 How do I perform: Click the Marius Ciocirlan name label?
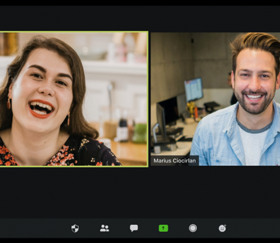pyautogui.click(x=175, y=161)
